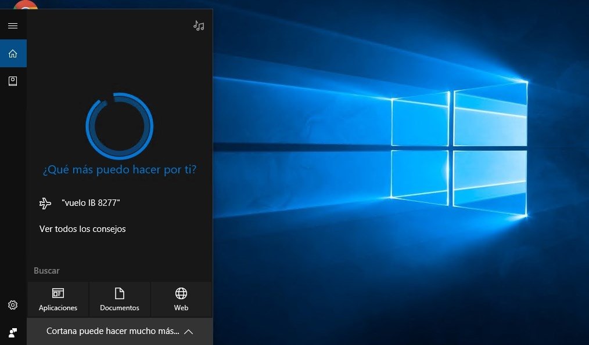
Task: Open the hamburger menu in Cortana
Action: 13,26
